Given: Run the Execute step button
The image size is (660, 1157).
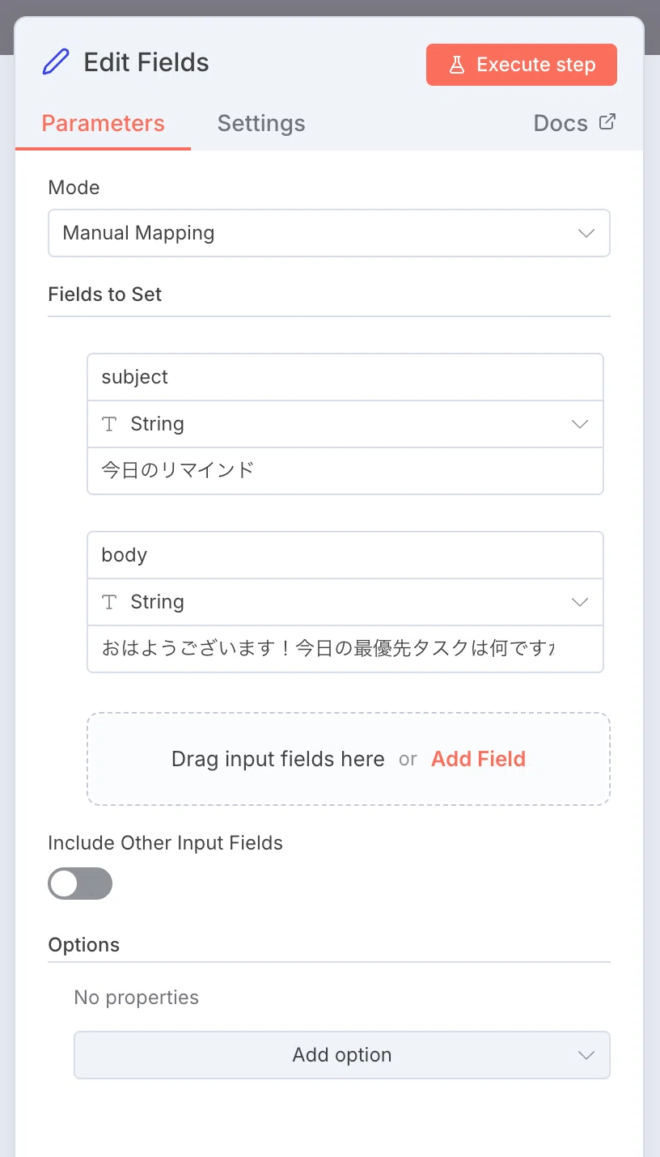Looking at the screenshot, I should [x=522, y=65].
